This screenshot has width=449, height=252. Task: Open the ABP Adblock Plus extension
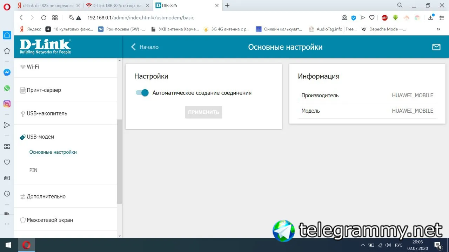[x=384, y=17]
